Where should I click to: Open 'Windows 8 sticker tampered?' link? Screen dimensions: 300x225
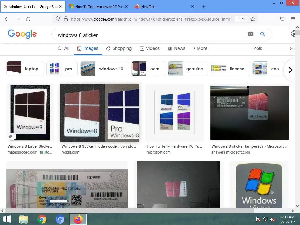point(250,146)
